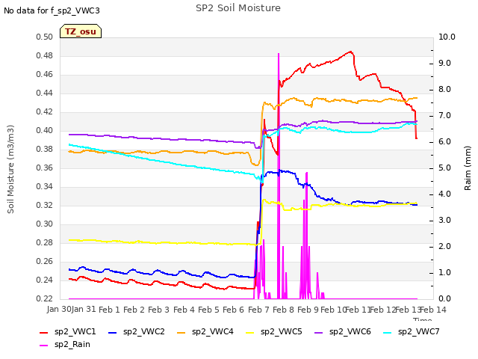Image resolution: width=478 pixels, height=359 pixels.
Task: Click the Soil Moisture (m3/m3) axis label
Action: (10, 169)
